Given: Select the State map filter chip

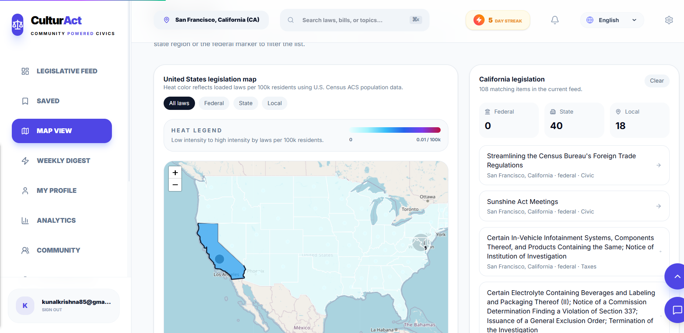Looking at the screenshot, I should 246,103.
